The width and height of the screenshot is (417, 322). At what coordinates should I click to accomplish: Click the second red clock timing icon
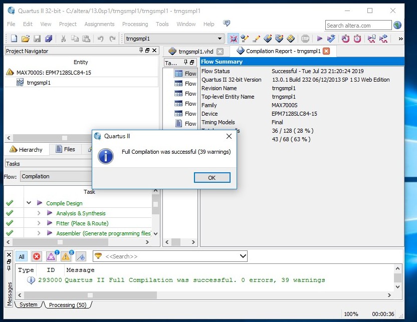(x=357, y=39)
